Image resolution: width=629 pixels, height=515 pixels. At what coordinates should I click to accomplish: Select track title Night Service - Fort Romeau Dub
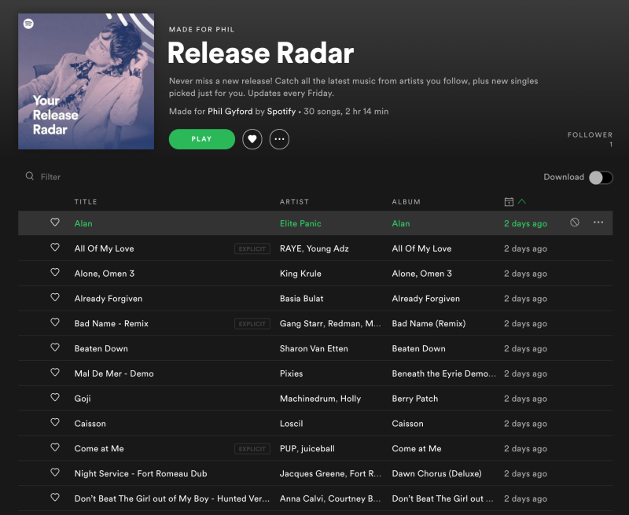141,473
